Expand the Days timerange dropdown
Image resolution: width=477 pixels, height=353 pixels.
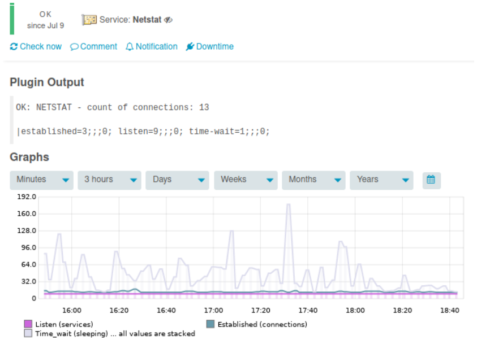pos(177,180)
